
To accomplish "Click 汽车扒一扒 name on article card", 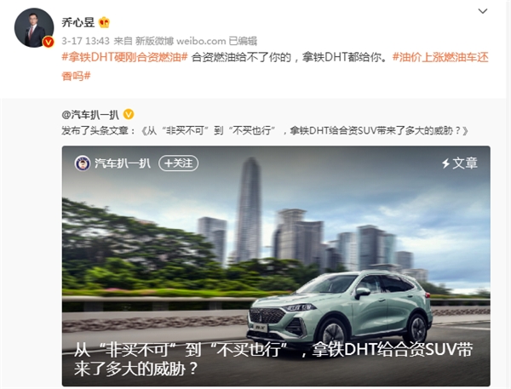I will click(123, 163).
